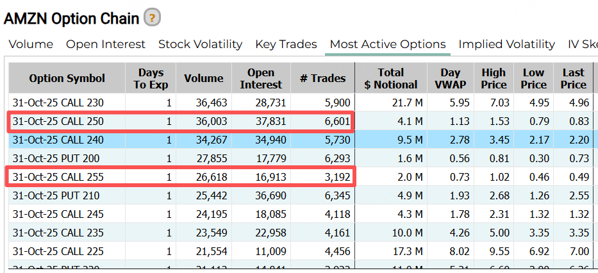
Task: Go to the Key Trades tab
Action: [x=286, y=44]
